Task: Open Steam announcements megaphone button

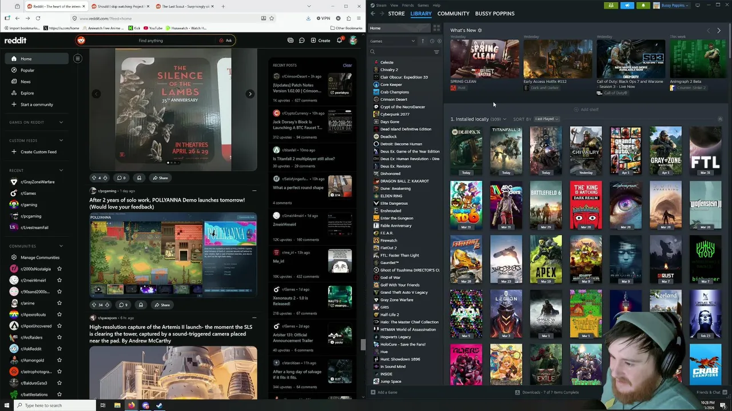Action: pos(627,5)
